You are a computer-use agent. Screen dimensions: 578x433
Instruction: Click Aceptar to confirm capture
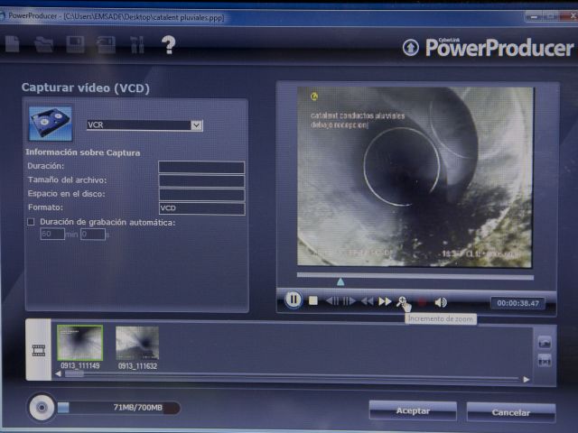click(x=413, y=411)
